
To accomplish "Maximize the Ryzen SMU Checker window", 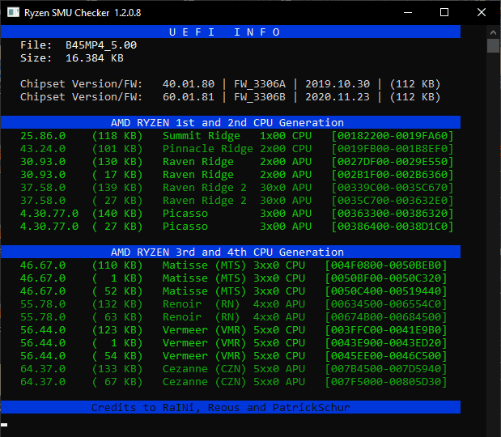I will [x=444, y=12].
